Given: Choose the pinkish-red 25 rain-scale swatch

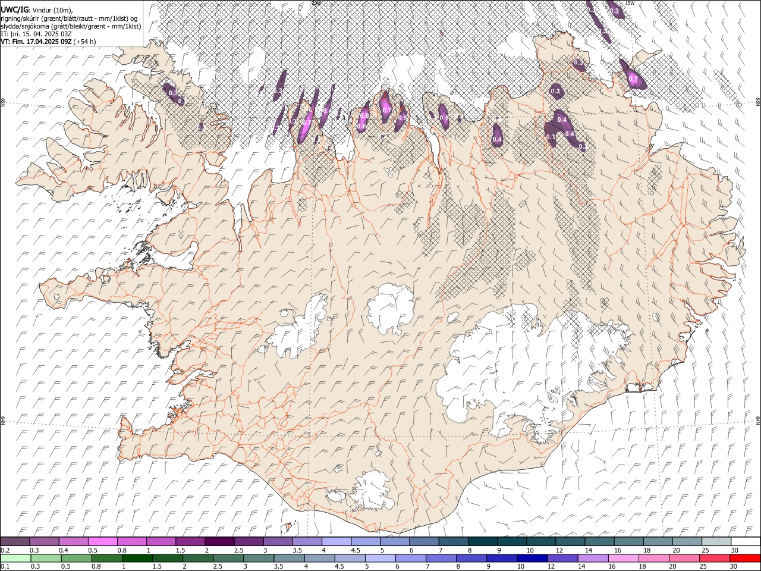Looking at the screenshot, I should click(715, 558).
